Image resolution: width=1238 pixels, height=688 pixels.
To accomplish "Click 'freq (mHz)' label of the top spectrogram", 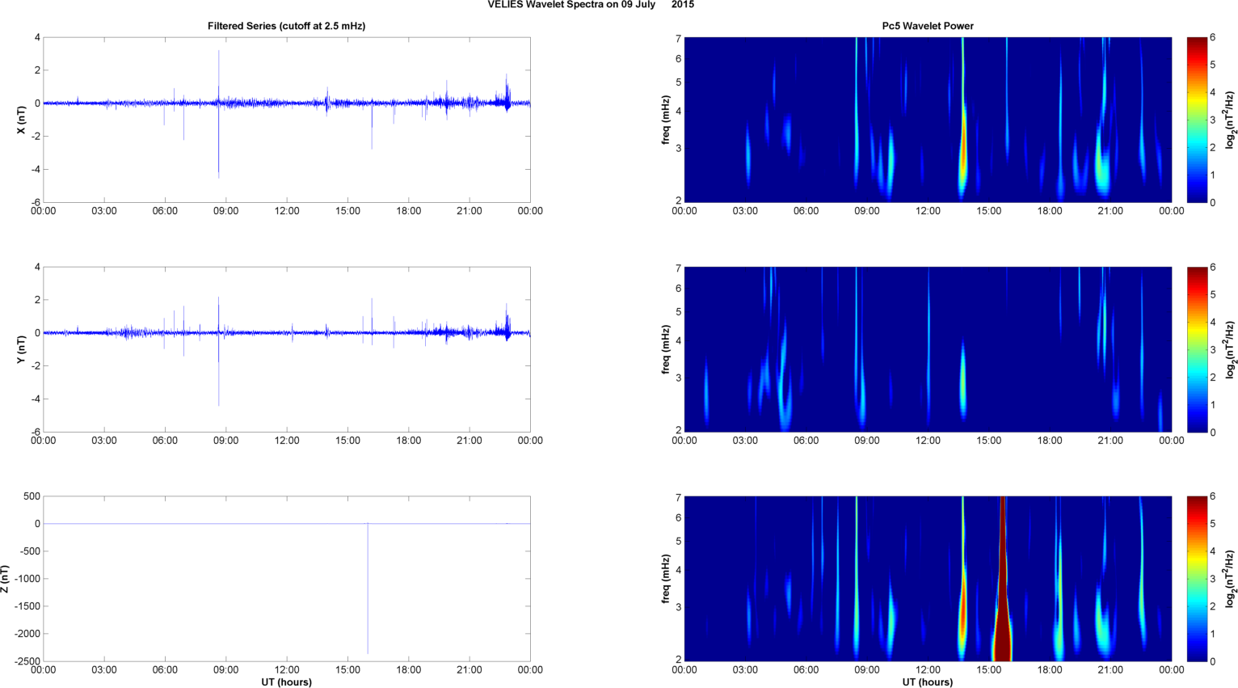I will pos(666,120).
